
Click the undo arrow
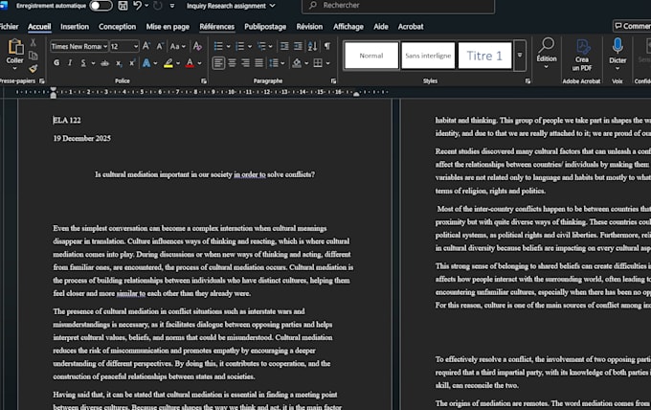point(137,6)
